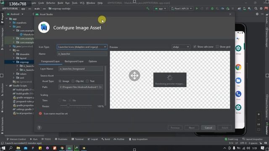
Task: Open the Device File Explorer side tab
Action: coord(267,106)
